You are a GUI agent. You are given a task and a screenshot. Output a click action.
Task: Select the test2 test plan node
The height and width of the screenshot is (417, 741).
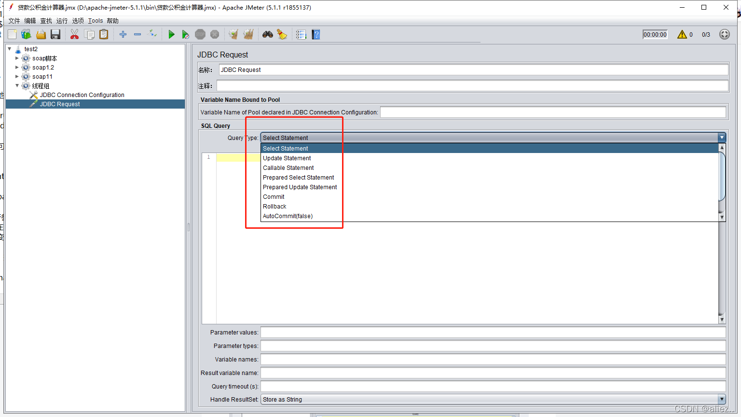coord(31,49)
